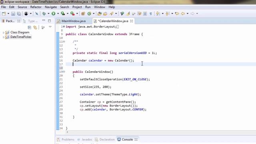Open the Coverage dropdown arrow
The width and height of the screenshot is (256, 144).
coord(68,14)
